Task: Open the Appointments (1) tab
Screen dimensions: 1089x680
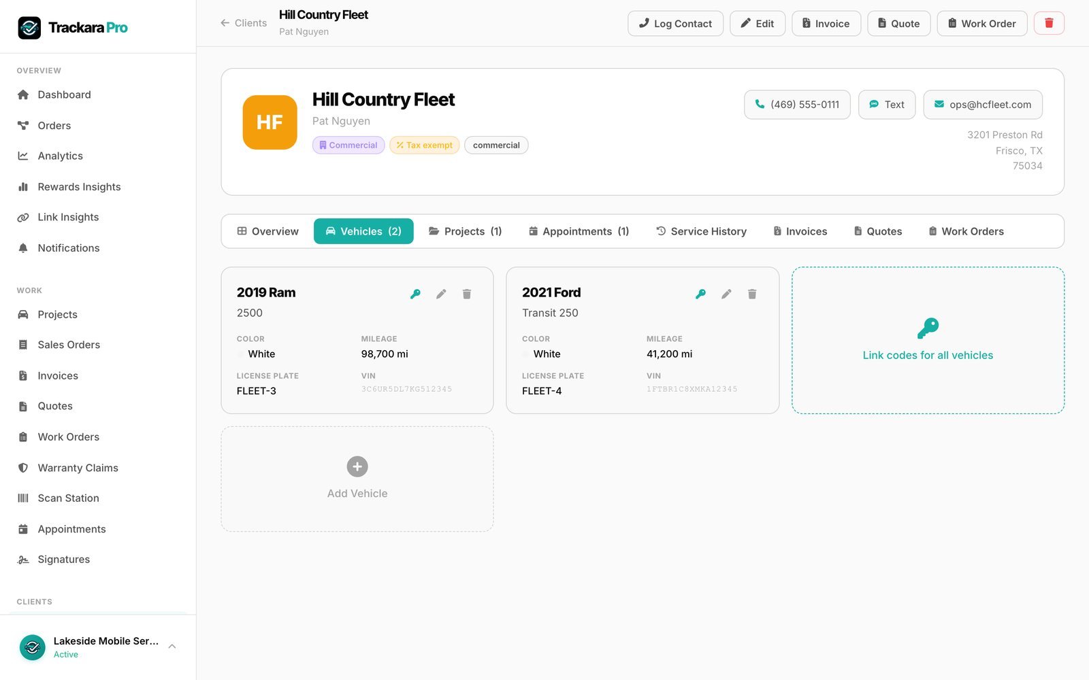Action: coord(579,231)
